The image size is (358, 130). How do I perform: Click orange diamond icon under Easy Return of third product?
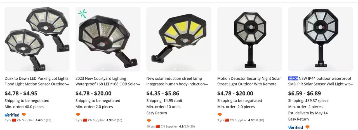point(149,121)
